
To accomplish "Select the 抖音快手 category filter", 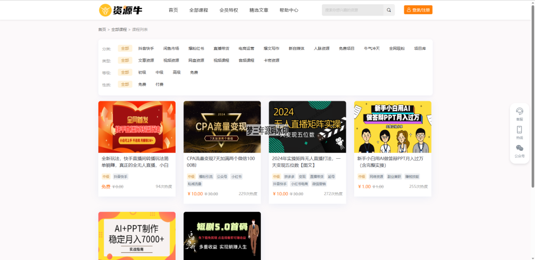I will click(x=146, y=49).
